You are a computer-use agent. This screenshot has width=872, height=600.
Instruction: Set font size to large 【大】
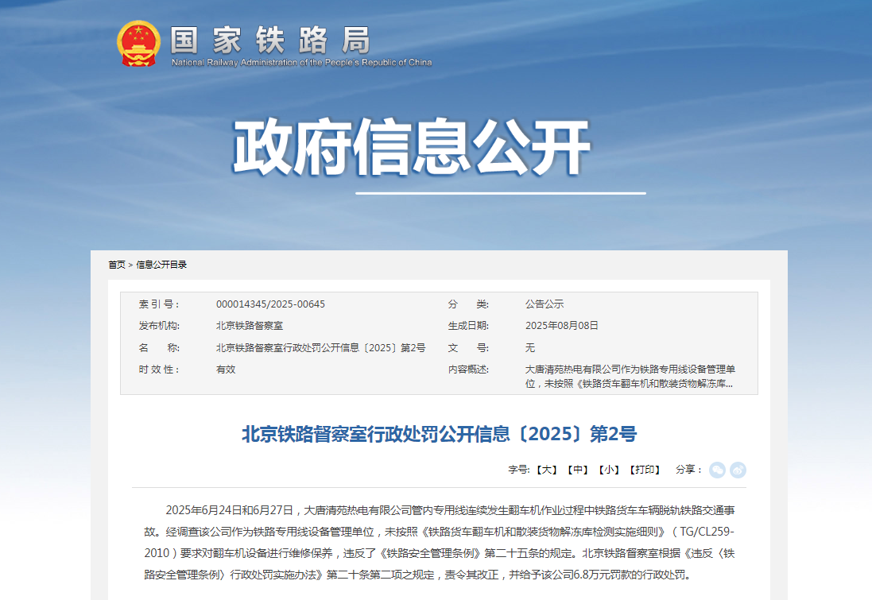pos(546,470)
